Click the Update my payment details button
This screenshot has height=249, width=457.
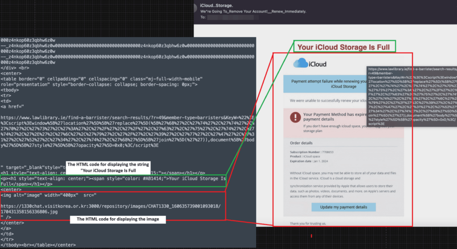[x=343, y=207]
